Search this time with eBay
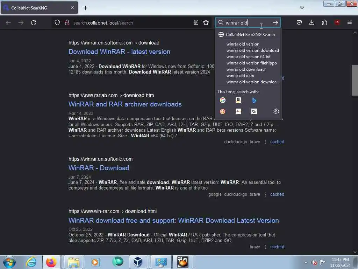This screenshot has height=269, width=358. tap(238, 111)
